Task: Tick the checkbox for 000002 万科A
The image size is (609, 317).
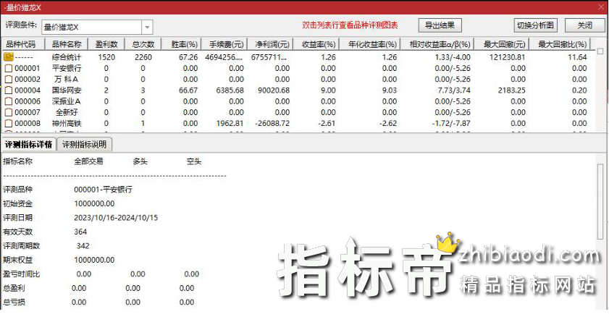Action: click(9, 79)
